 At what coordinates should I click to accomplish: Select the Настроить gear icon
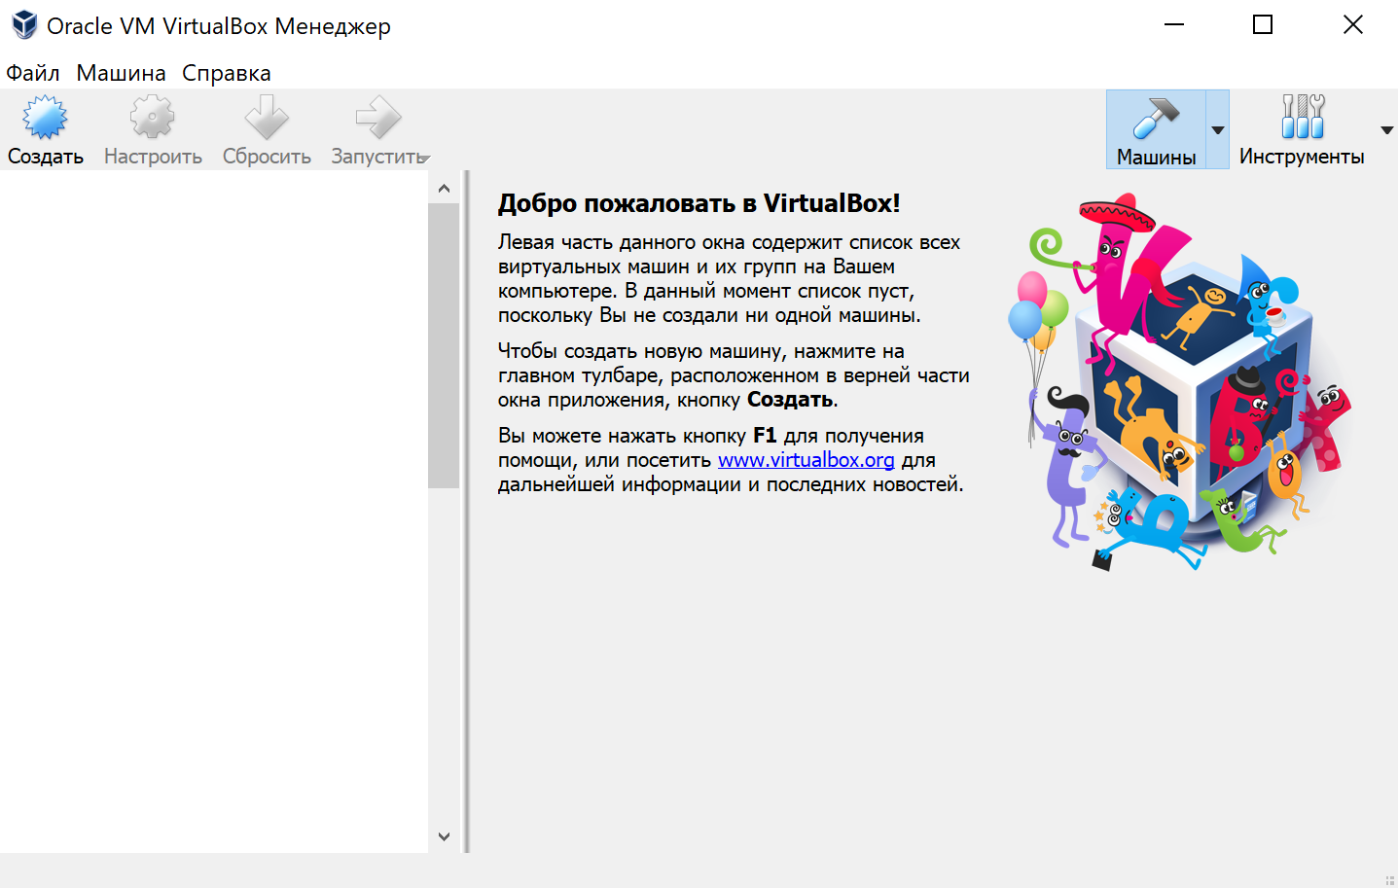pos(151,117)
